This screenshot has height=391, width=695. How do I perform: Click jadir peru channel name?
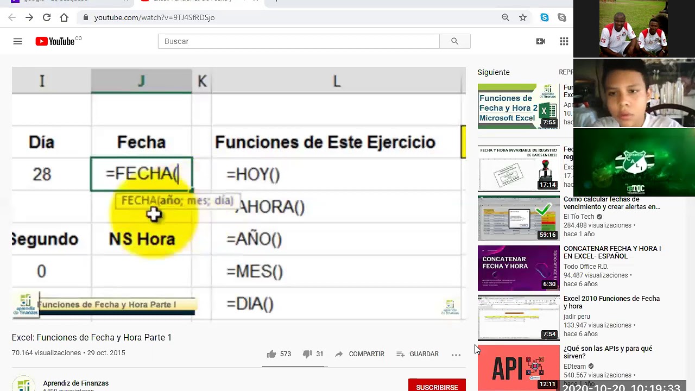pyautogui.click(x=577, y=317)
